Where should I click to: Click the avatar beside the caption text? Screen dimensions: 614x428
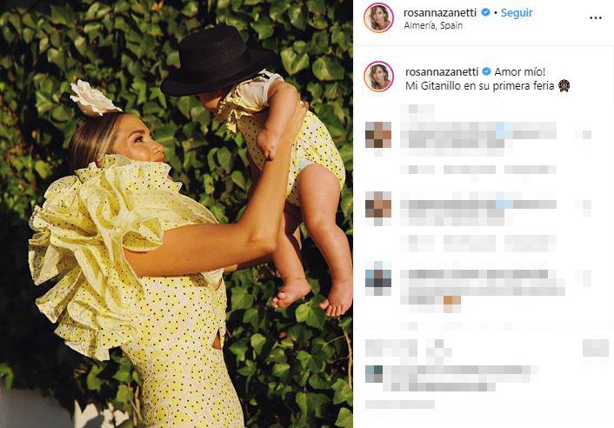[378, 77]
